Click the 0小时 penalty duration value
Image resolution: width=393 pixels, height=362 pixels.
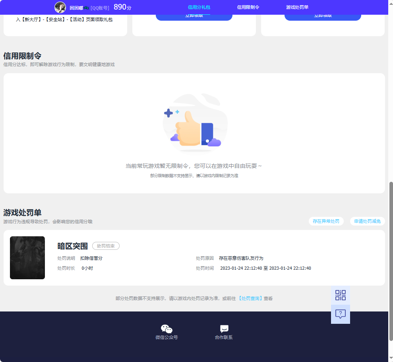click(87, 268)
